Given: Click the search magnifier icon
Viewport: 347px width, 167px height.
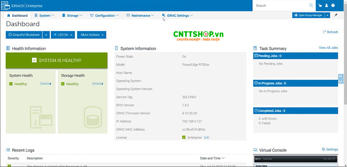Looking at the screenshot, I should point(311,6).
